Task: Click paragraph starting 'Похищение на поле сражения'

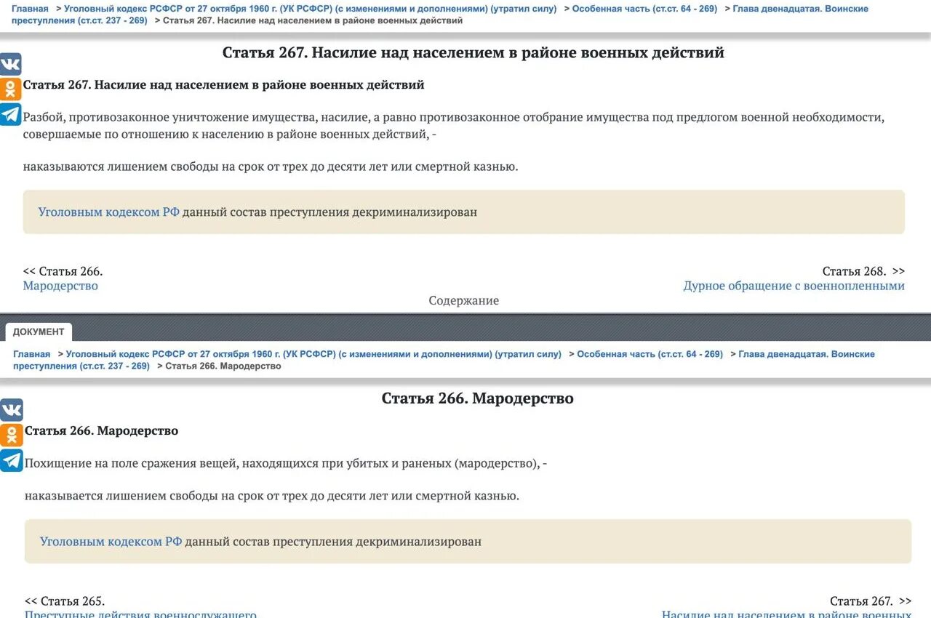Action: (x=286, y=463)
